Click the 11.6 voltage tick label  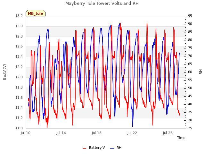click(19, 98)
